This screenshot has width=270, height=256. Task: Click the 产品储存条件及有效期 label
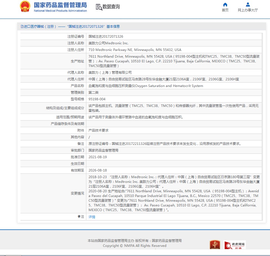[67, 124]
